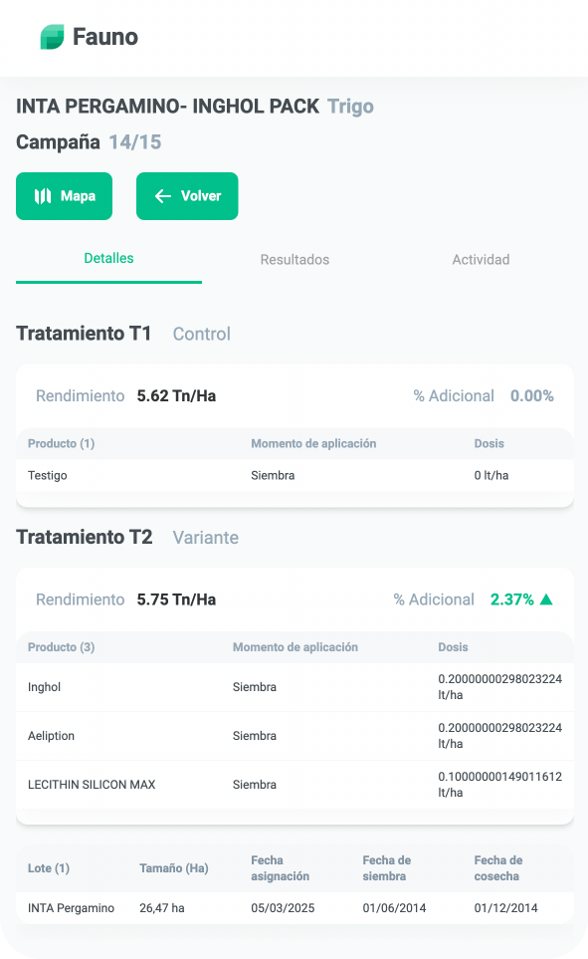Click the Tratamiento T2 heading
Image resolution: width=588 pixels, height=959 pixels.
[85, 537]
